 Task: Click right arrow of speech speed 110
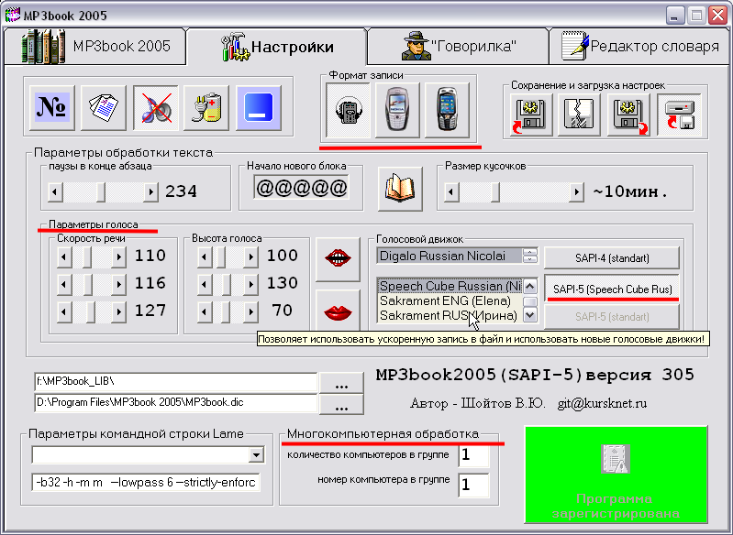[118, 257]
